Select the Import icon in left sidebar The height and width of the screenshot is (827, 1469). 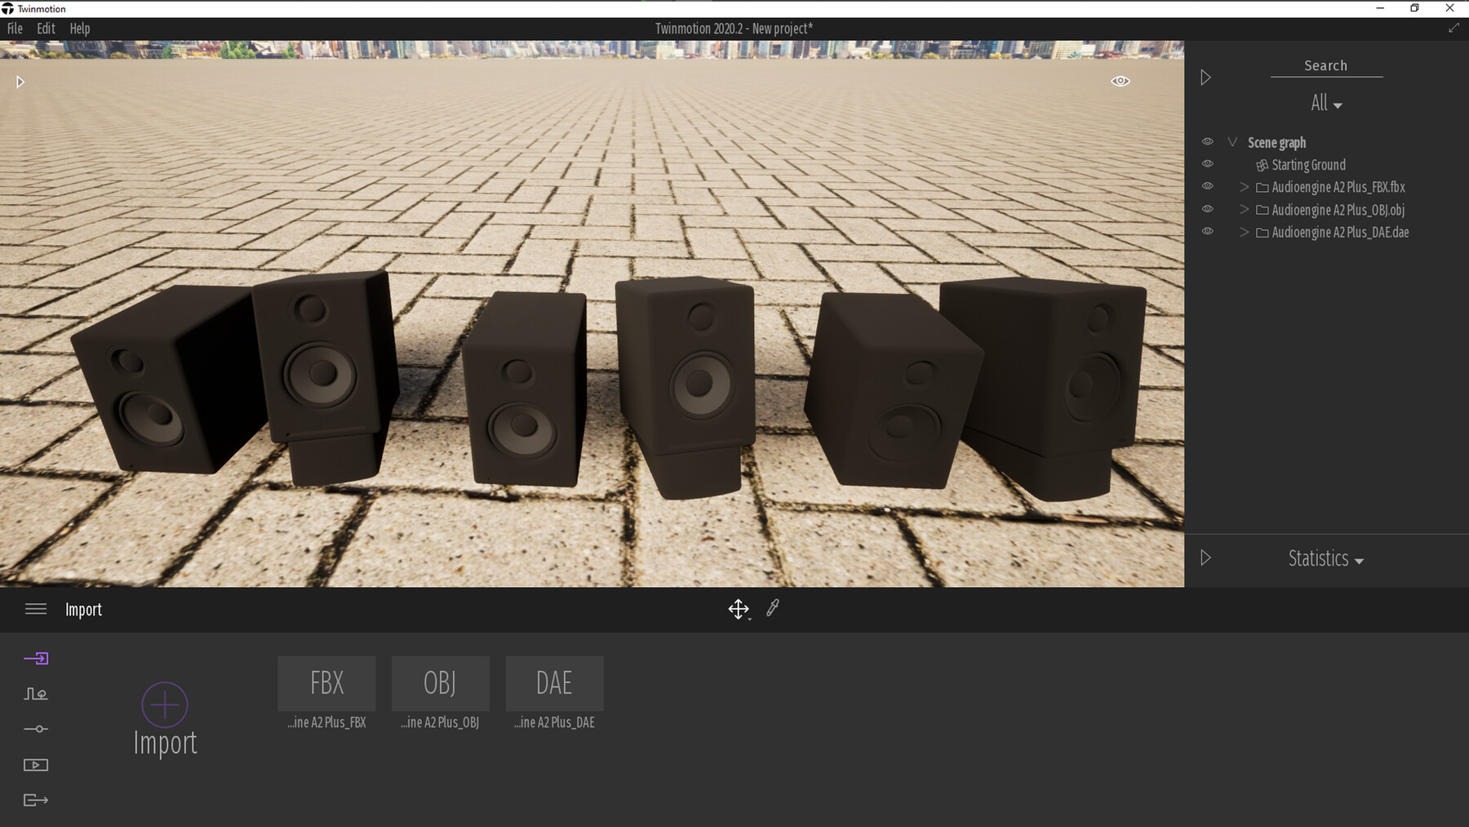click(x=36, y=658)
